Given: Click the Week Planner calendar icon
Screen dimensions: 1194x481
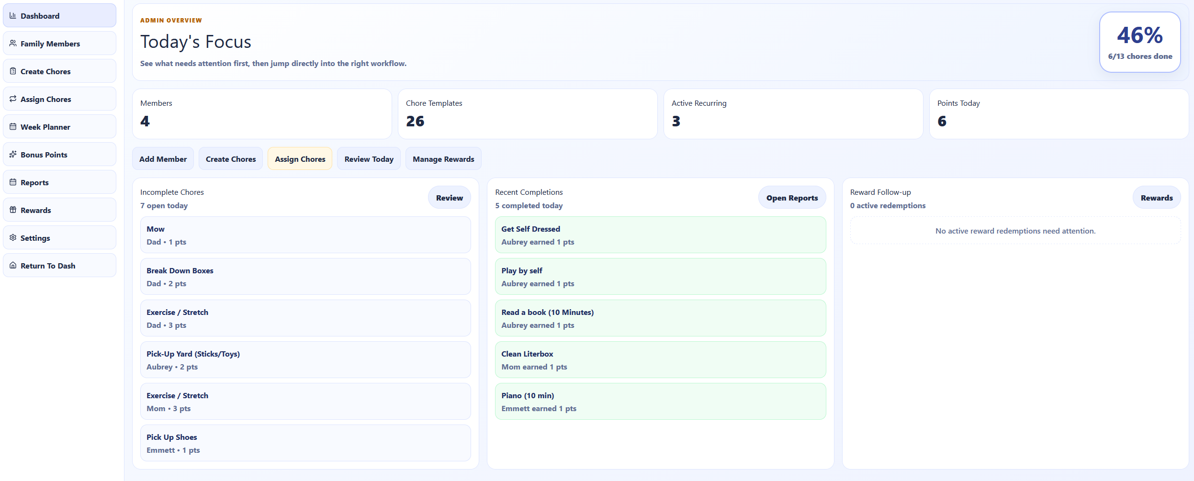Looking at the screenshot, I should tap(13, 127).
